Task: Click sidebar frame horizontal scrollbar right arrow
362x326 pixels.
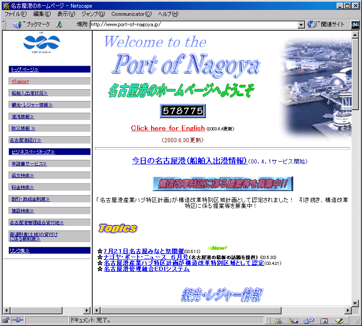Action: [87, 311]
